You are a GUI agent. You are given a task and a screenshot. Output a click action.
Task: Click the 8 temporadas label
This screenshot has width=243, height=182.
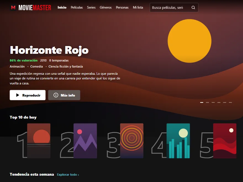click(x=59, y=60)
